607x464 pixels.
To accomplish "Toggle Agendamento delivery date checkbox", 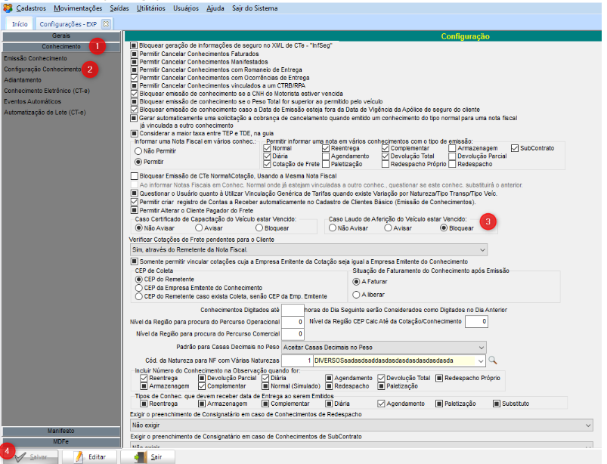I will click(x=381, y=404).
